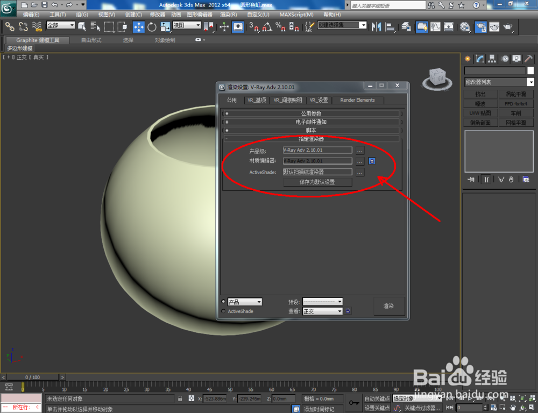This screenshot has height=413, width=538.
Task: Apply the 挤出 modifier button
Action: coord(480,94)
